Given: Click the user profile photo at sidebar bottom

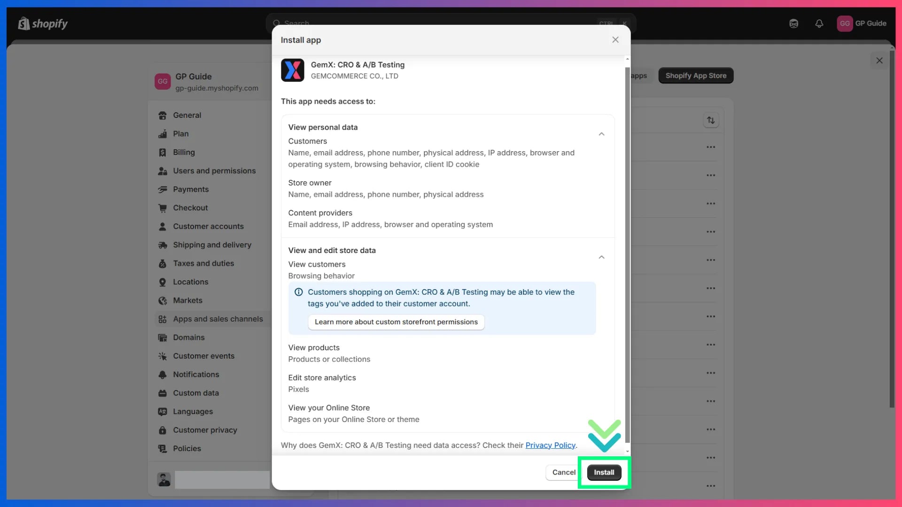Looking at the screenshot, I should pos(164,479).
